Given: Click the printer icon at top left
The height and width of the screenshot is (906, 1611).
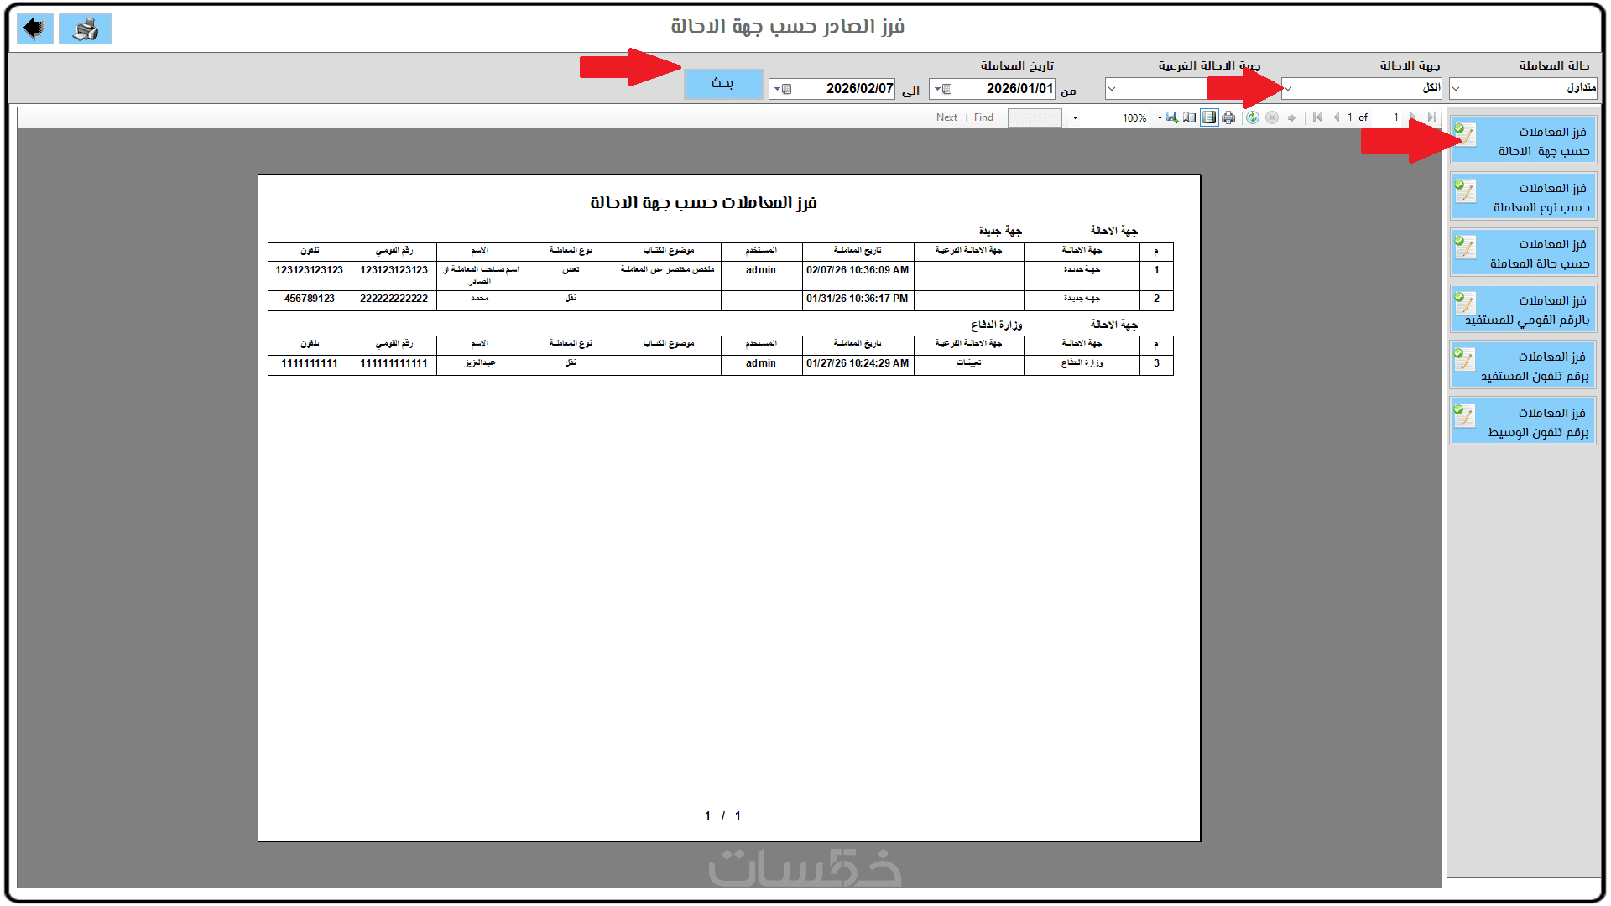Looking at the screenshot, I should point(85,29).
